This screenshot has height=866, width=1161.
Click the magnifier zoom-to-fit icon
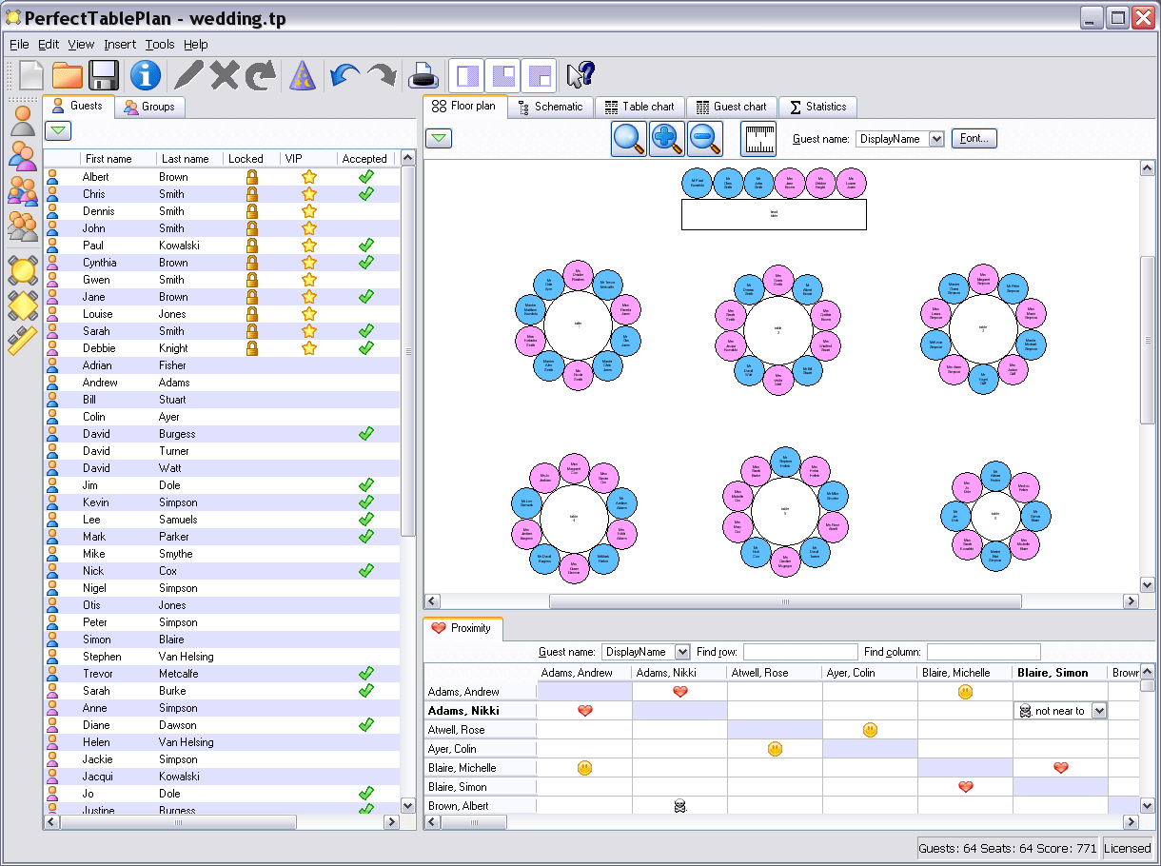click(628, 139)
